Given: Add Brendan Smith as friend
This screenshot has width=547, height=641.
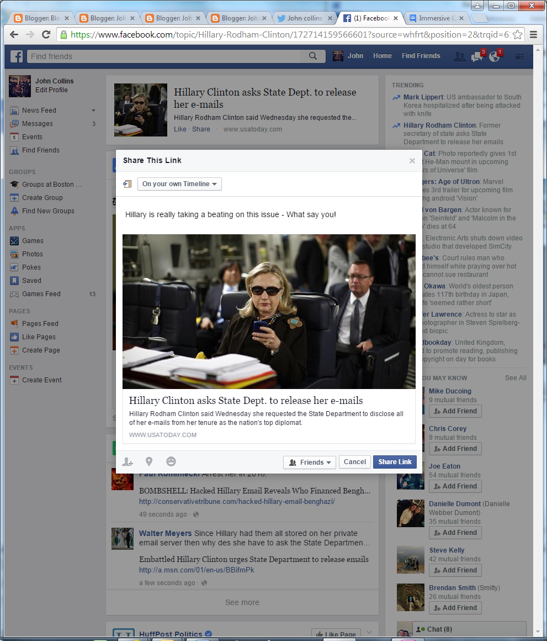Looking at the screenshot, I should (x=455, y=607).
